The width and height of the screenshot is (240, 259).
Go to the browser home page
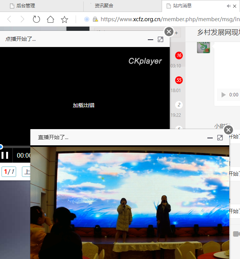tap(50, 19)
